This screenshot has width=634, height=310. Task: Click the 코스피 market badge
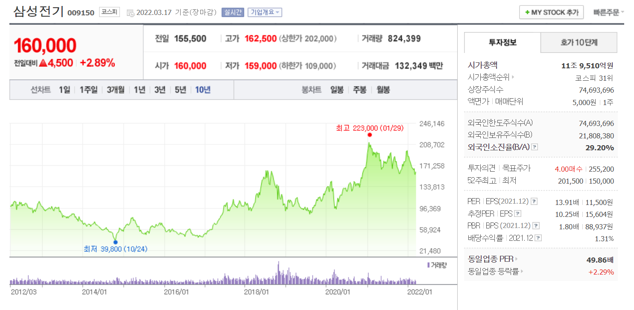110,12
